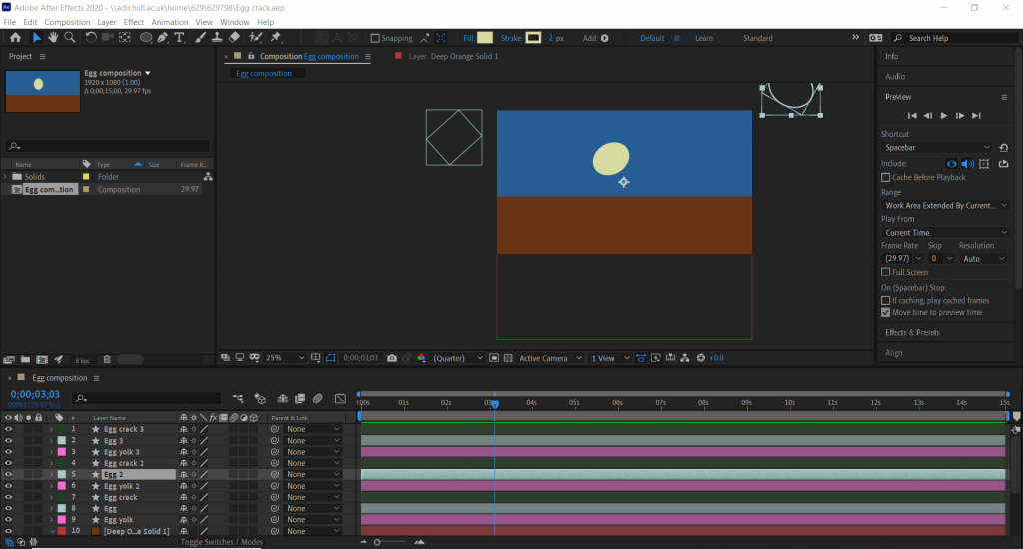Click Toggle Switches / Modes button
This screenshot has width=1023, height=549.
[221, 542]
